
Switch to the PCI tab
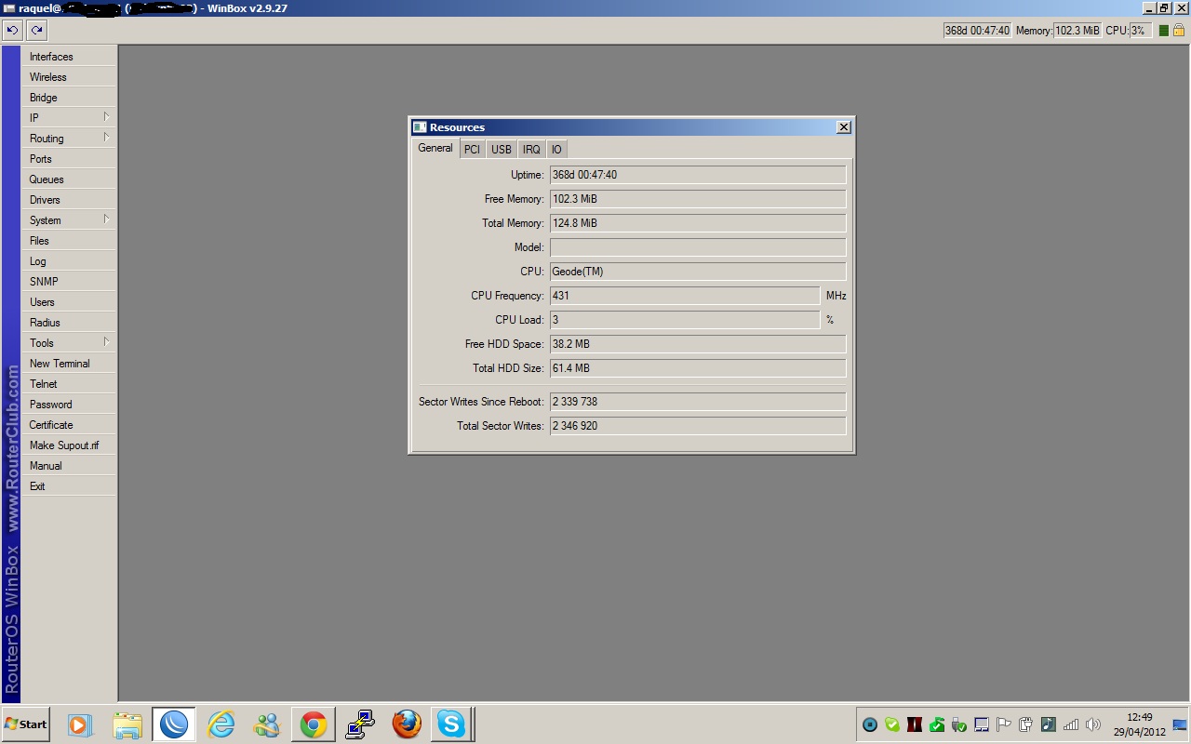(472, 149)
